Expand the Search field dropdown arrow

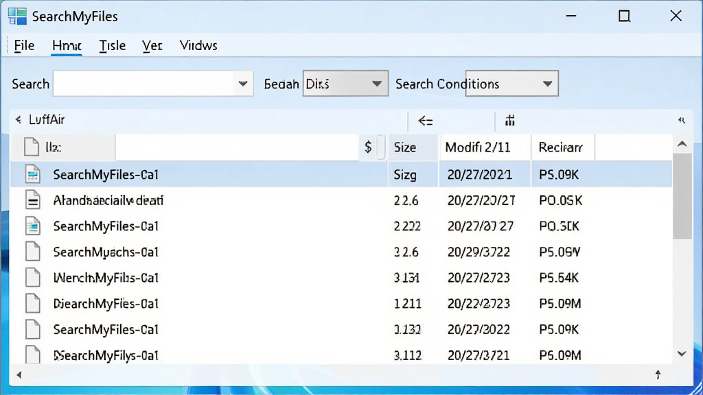pos(243,84)
